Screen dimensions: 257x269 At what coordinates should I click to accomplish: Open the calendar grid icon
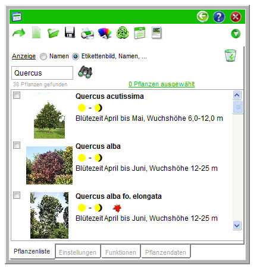pyautogui.click(x=140, y=33)
